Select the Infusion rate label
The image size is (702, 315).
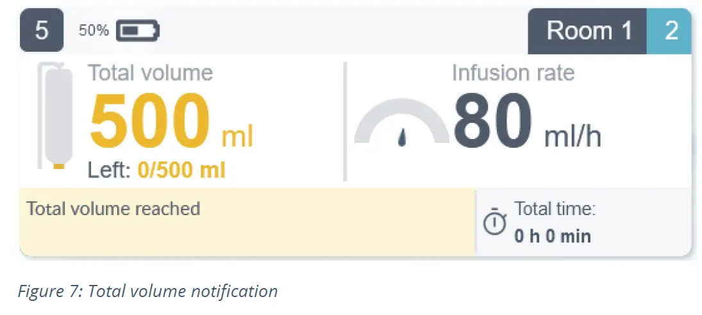pyautogui.click(x=513, y=73)
